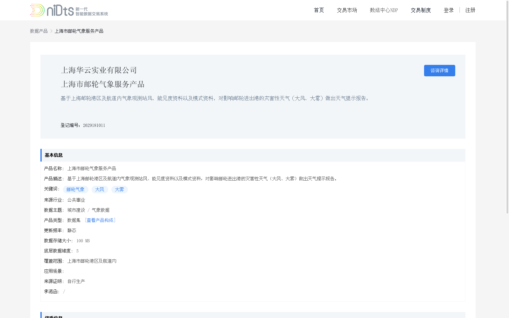
Task: Click the 产品类型 value 数据集
Action: tap(74, 220)
